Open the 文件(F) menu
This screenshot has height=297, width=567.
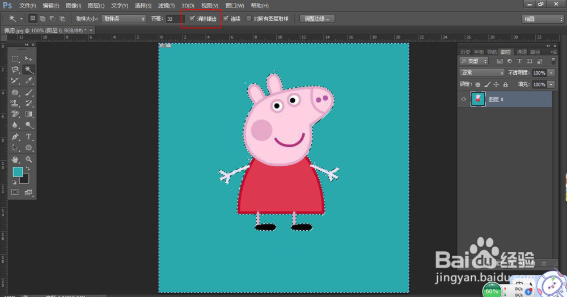tap(27, 6)
